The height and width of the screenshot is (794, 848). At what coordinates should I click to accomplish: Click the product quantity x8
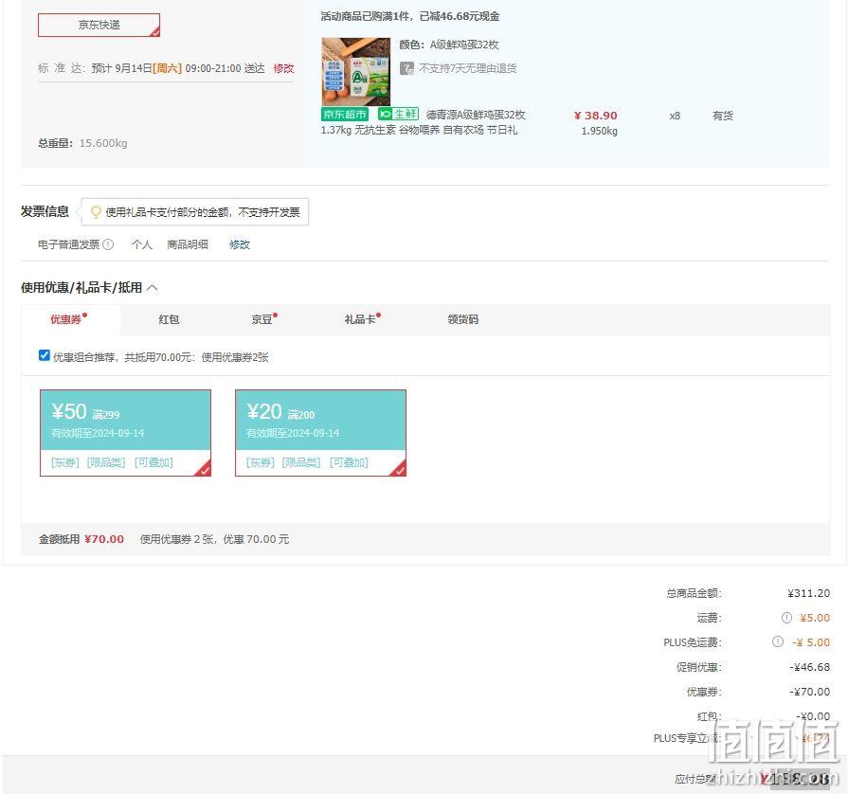point(675,116)
